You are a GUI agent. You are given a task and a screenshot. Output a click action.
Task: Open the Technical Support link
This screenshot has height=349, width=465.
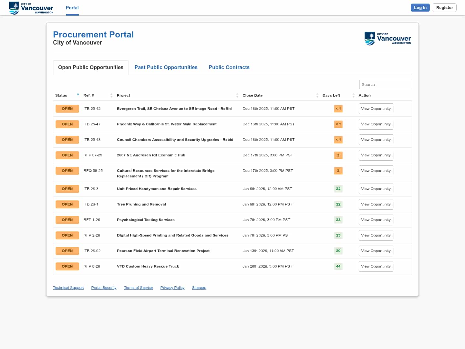click(68, 288)
